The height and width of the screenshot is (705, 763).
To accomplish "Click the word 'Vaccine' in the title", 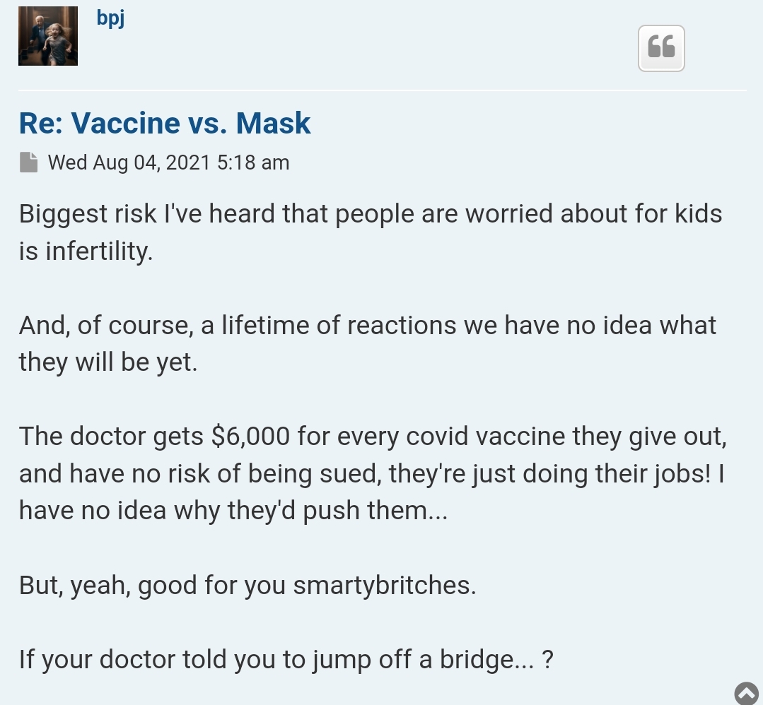I will [126, 122].
